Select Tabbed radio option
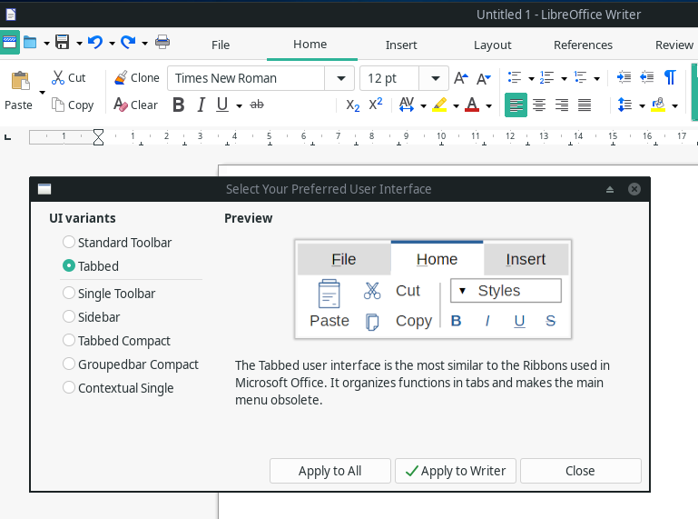The width and height of the screenshot is (698, 519). click(91, 266)
